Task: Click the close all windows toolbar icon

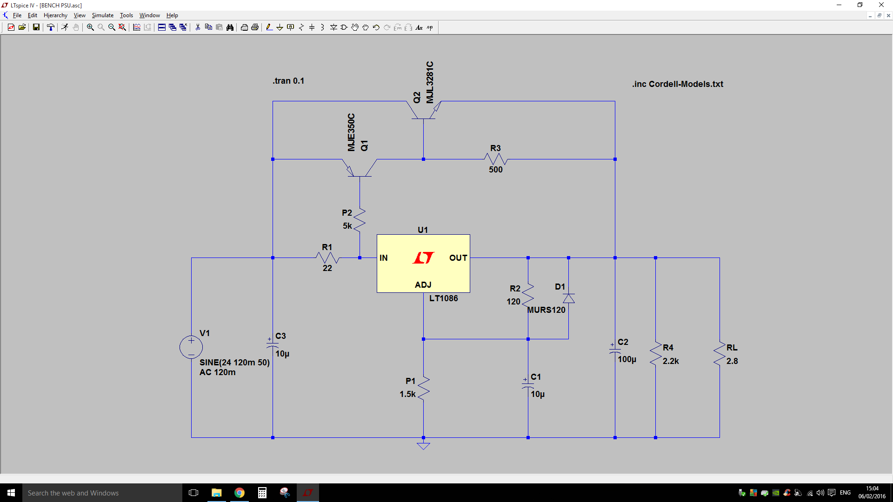Action: pos(183,27)
